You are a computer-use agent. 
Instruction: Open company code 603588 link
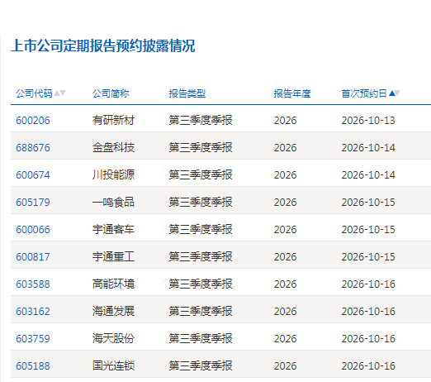click(33, 284)
